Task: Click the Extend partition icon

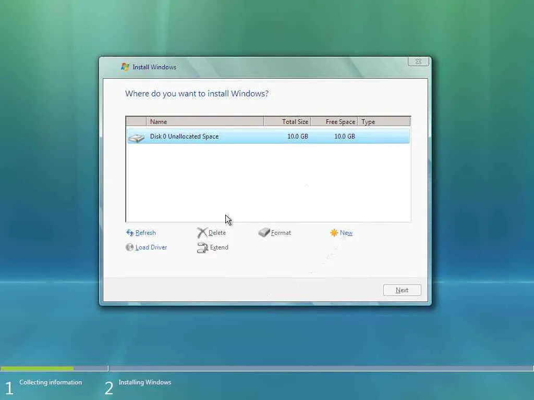Action: [202, 247]
